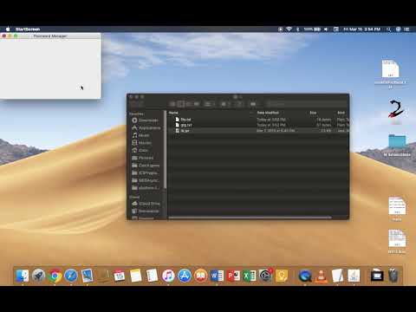This screenshot has height=312, width=416.
Task: Select Applications in Finder sidebar
Action: coord(146,127)
